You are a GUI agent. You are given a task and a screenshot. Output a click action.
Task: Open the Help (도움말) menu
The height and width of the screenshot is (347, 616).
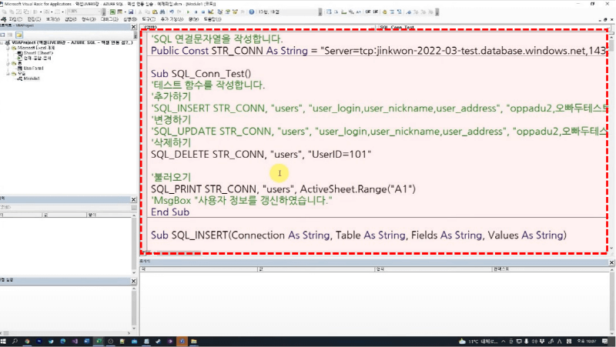point(213,19)
